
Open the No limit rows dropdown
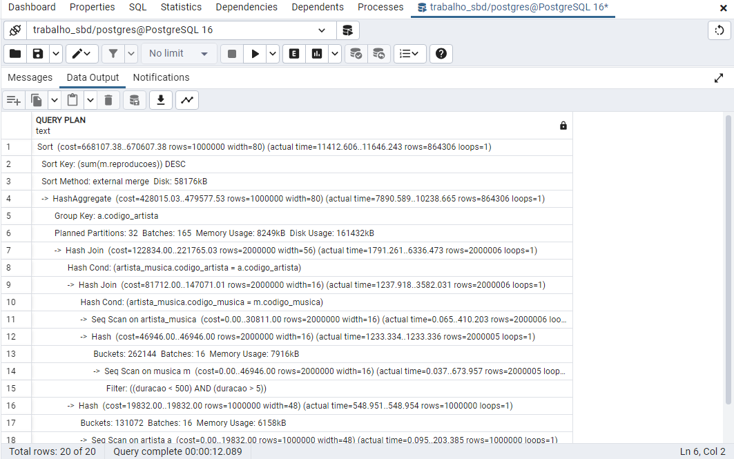pyautogui.click(x=178, y=54)
